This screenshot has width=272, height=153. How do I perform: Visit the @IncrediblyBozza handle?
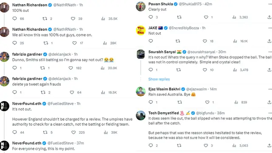tap(184, 28)
